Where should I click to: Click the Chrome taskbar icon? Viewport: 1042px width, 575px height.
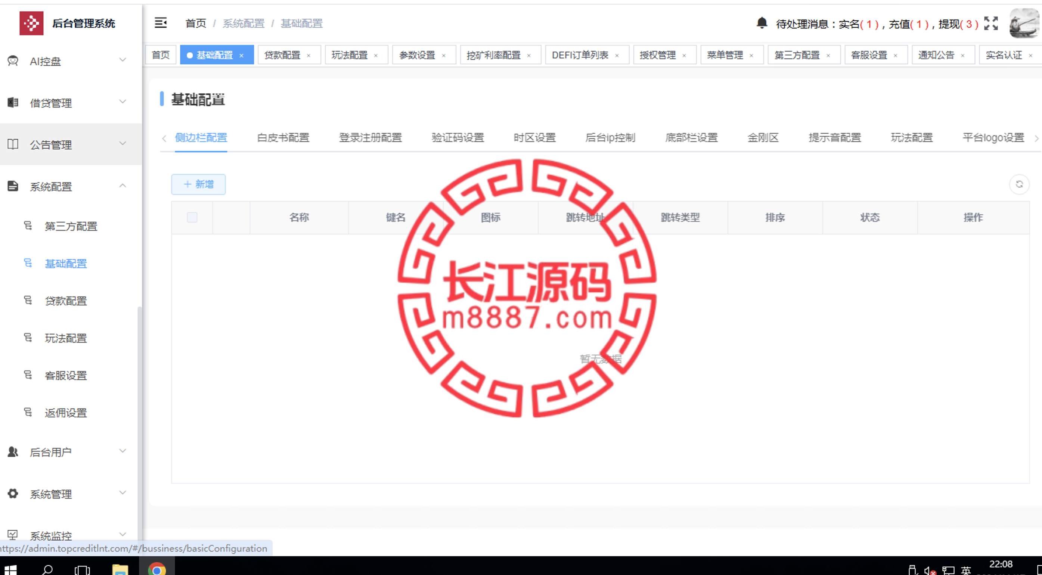(x=157, y=569)
